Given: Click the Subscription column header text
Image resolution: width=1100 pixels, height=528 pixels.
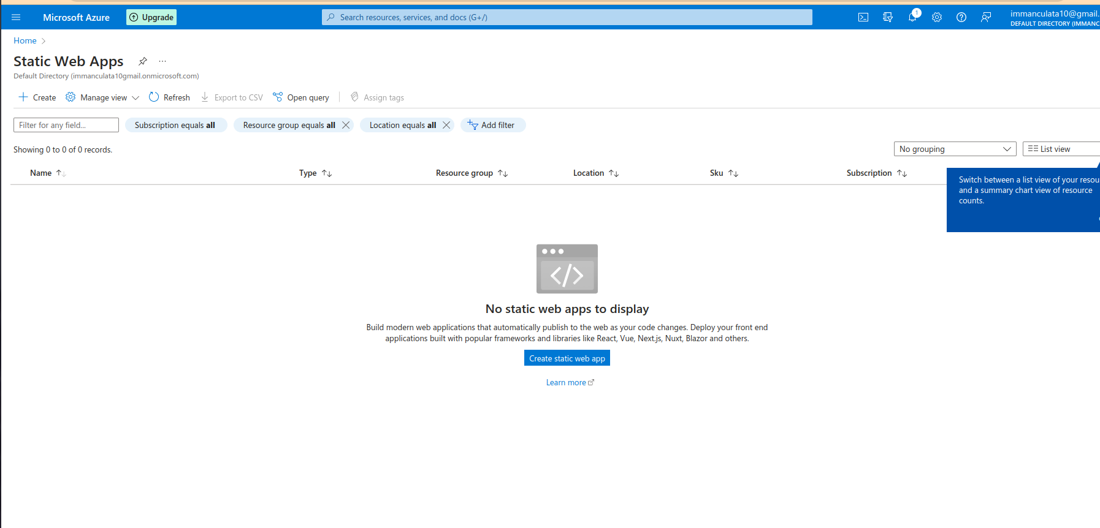Looking at the screenshot, I should [x=869, y=173].
